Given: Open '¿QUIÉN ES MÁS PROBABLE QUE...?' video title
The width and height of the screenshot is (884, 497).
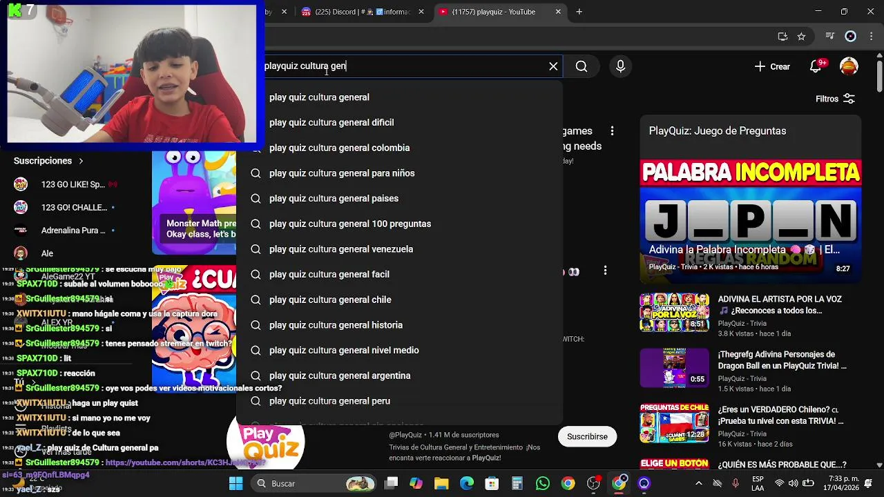Looking at the screenshot, I should point(782,465).
